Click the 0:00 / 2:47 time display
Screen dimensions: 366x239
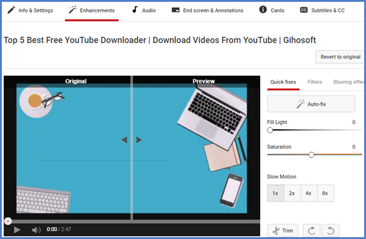pos(59,229)
